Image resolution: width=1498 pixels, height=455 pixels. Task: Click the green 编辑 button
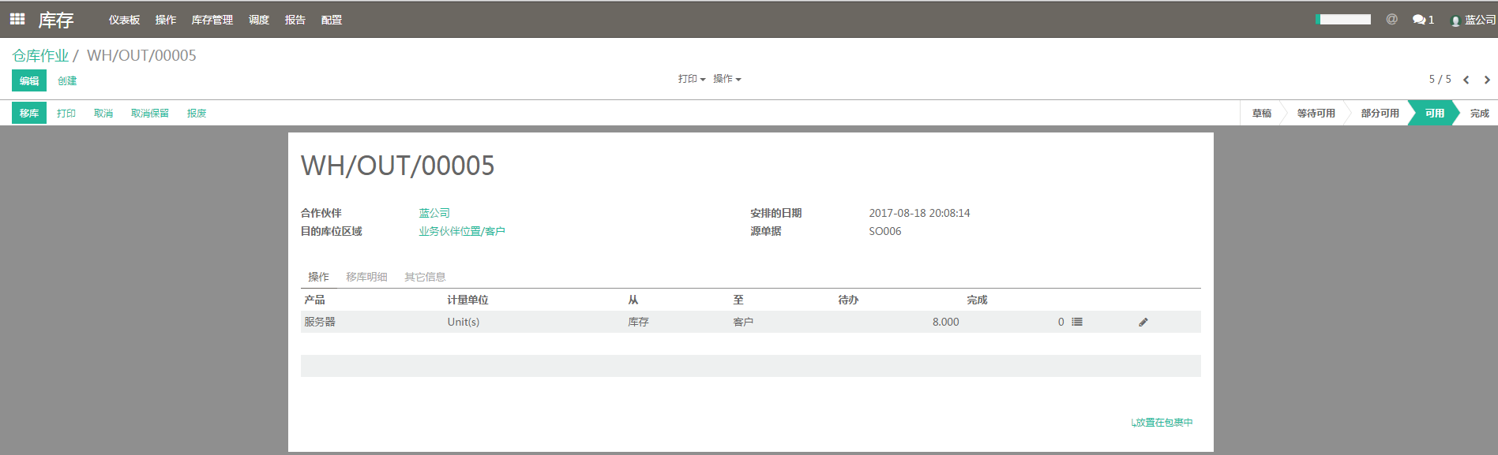click(x=29, y=80)
